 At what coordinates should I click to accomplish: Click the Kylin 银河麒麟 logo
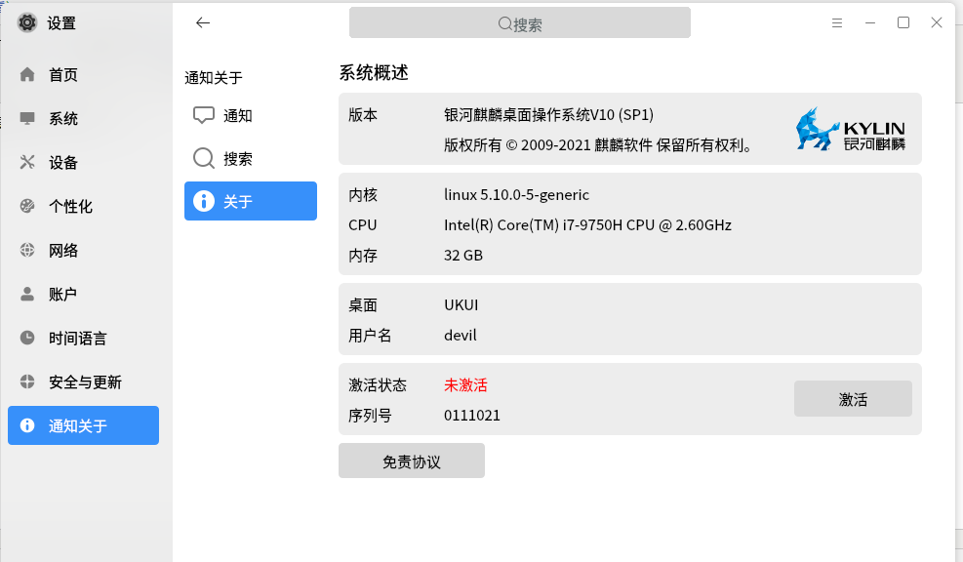click(x=851, y=129)
